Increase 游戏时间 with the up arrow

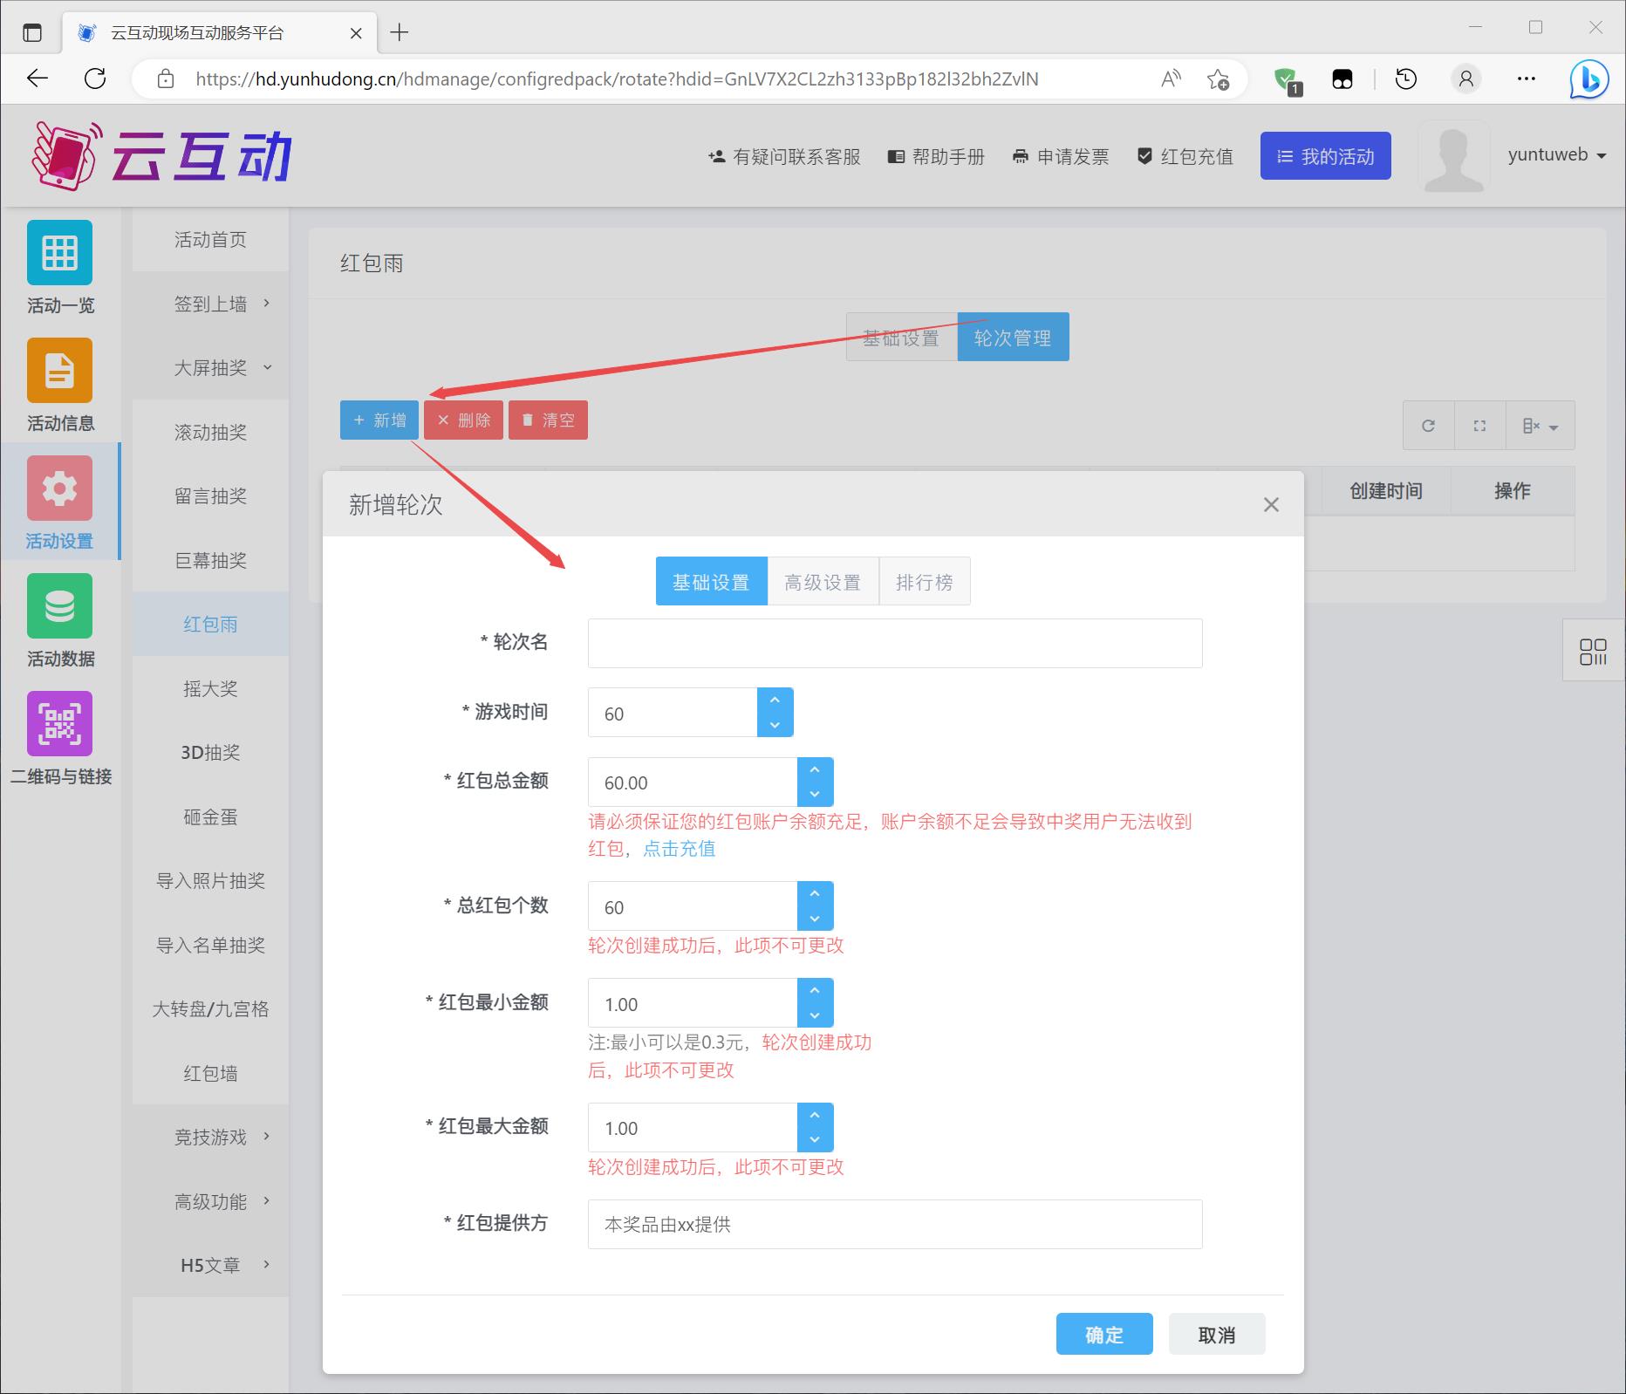(x=775, y=700)
